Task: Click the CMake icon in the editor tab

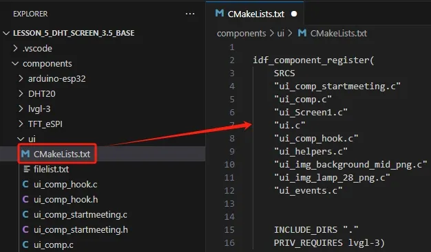Action: pyautogui.click(x=220, y=13)
